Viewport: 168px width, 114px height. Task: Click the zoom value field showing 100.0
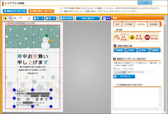pyautogui.click(x=23, y=18)
